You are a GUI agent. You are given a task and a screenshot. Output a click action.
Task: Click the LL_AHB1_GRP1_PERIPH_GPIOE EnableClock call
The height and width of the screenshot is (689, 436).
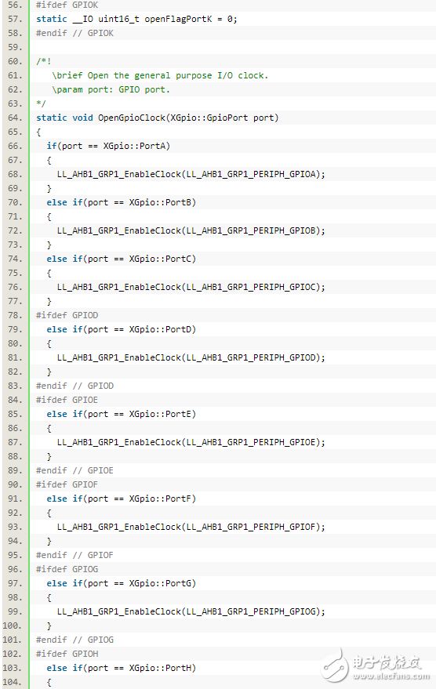[x=191, y=442]
